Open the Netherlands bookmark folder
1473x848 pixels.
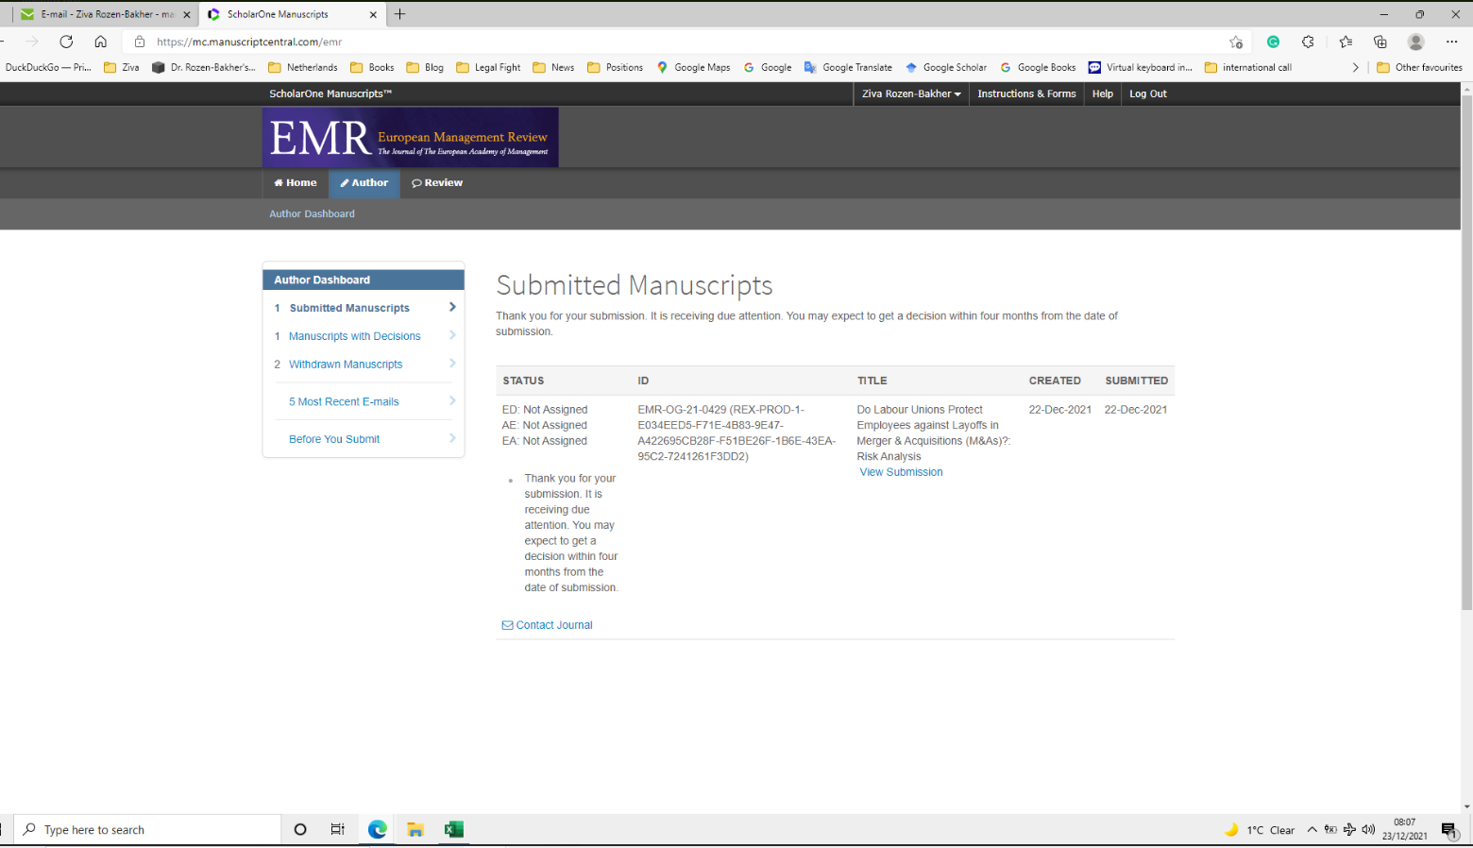tap(303, 67)
